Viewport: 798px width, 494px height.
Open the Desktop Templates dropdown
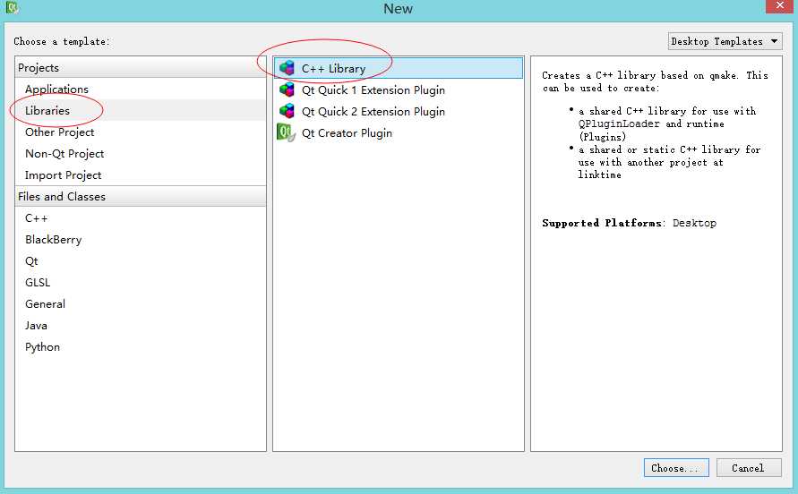click(725, 41)
